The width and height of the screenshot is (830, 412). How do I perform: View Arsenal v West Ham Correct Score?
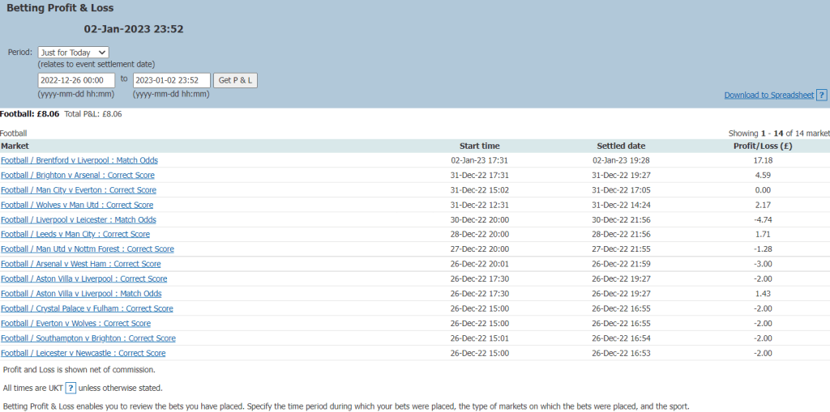pos(81,264)
